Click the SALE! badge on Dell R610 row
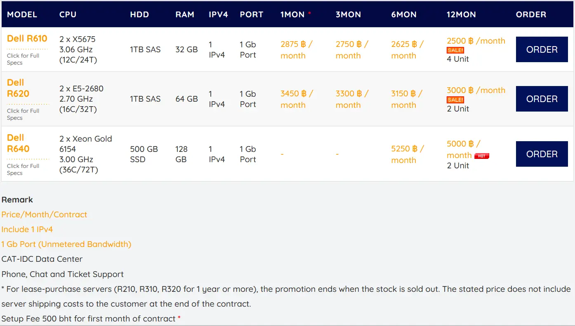 pyautogui.click(x=455, y=50)
